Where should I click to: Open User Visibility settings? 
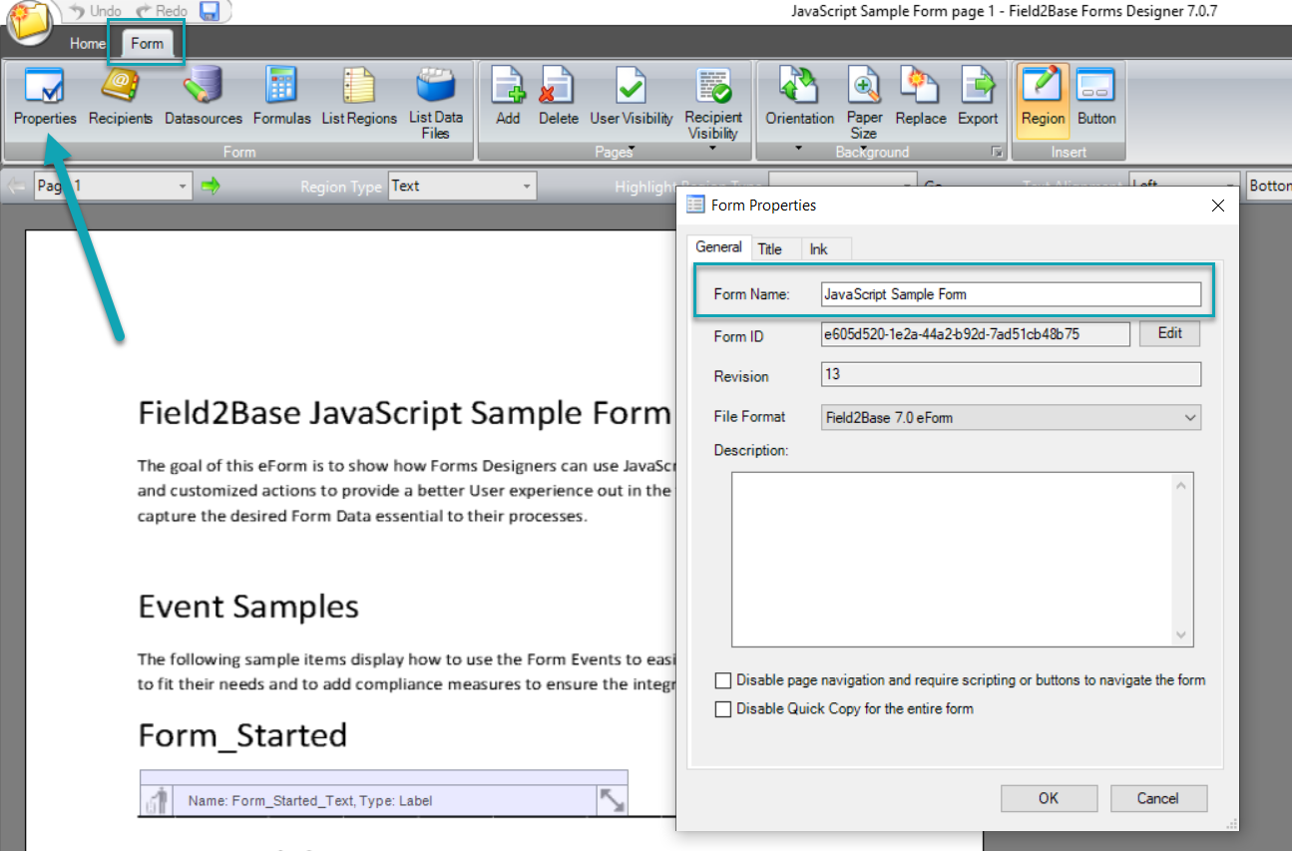632,98
